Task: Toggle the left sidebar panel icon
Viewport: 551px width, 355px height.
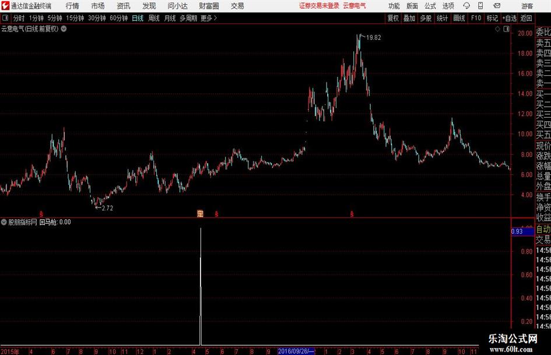Action: click(x=5, y=18)
